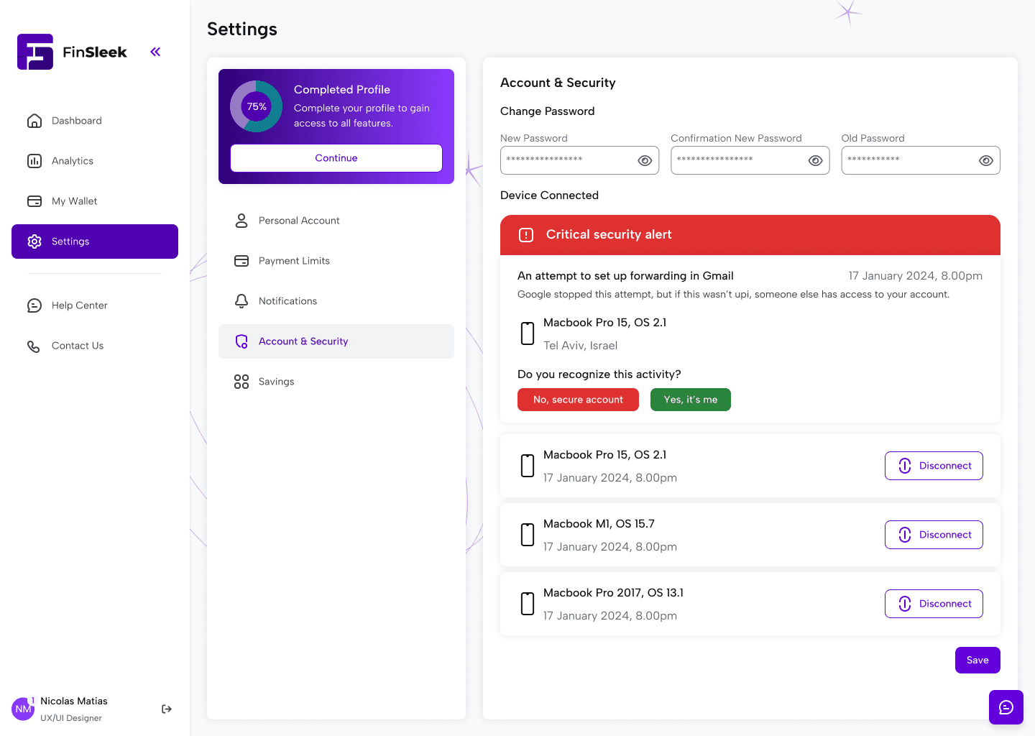Screen dimensions: 1035x736
Task: Collapse the sidebar with double-chevron arrow
Action: coord(155,52)
